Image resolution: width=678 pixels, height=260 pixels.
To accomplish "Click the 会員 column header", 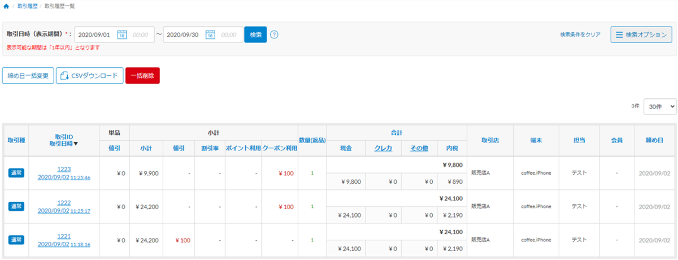I will [617, 140].
